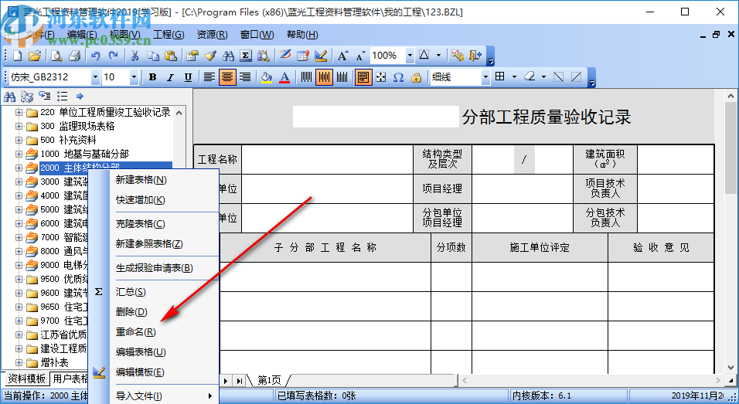Create a new file with the blank page icon

tap(18, 56)
